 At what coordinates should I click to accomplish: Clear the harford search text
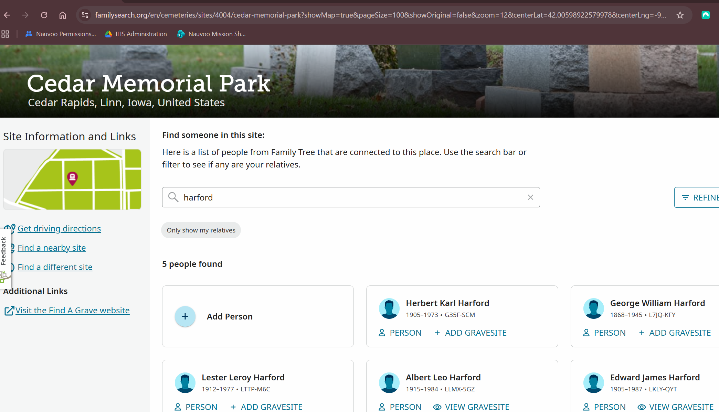pos(530,197)
